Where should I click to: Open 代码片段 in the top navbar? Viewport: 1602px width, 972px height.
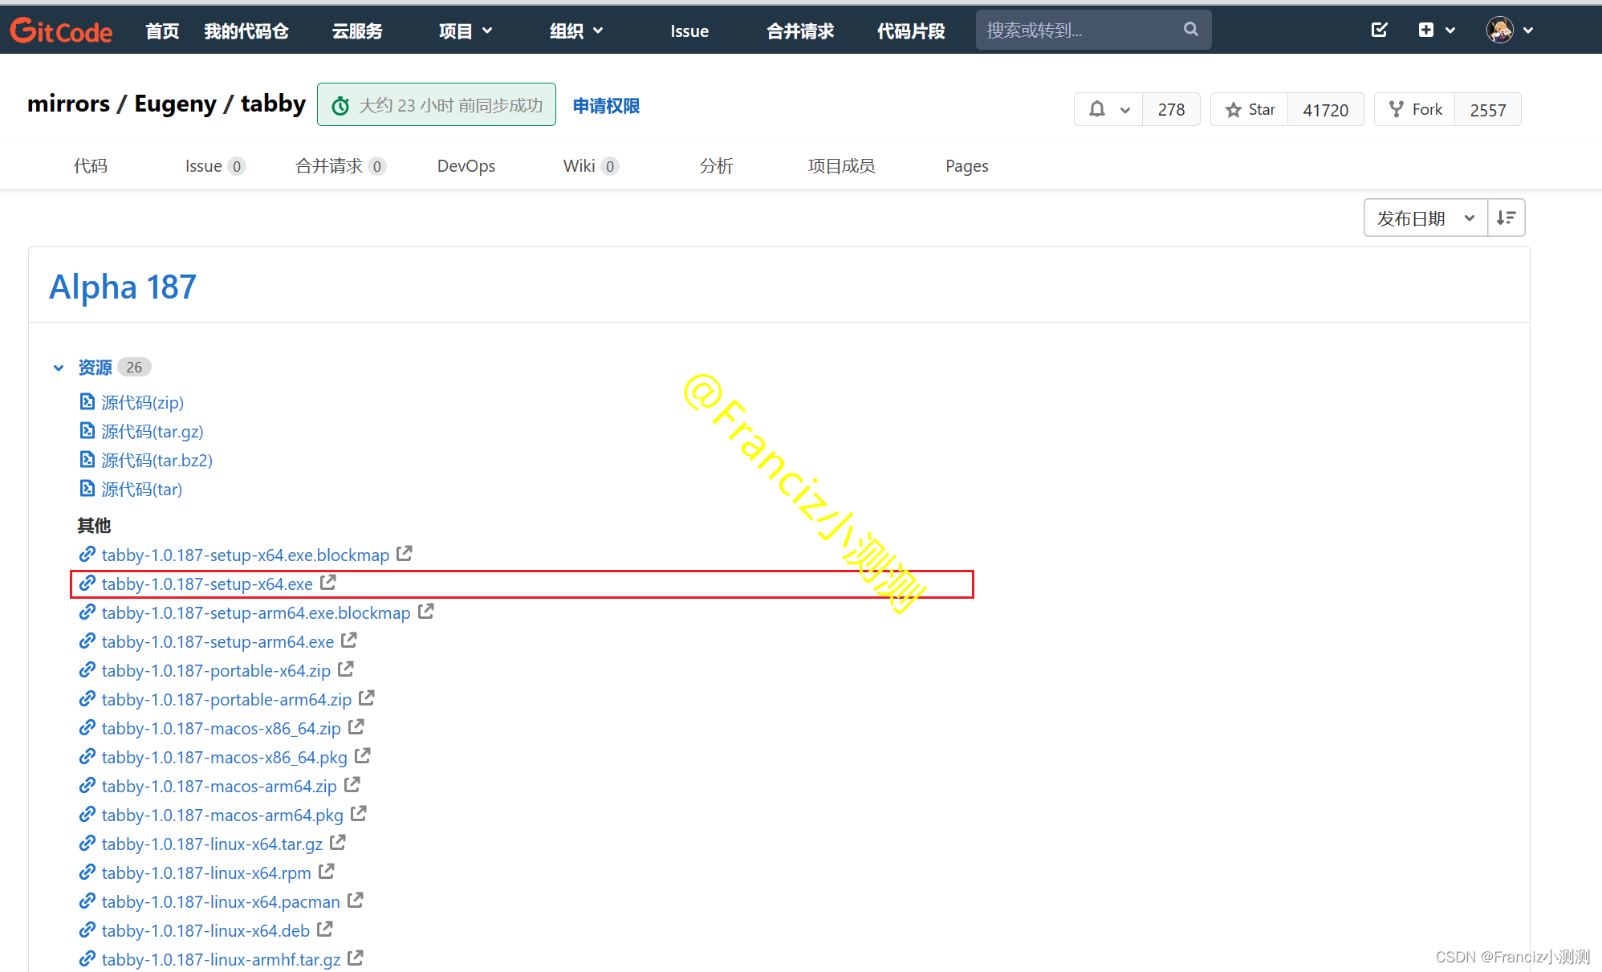click(x=911, y=31)
